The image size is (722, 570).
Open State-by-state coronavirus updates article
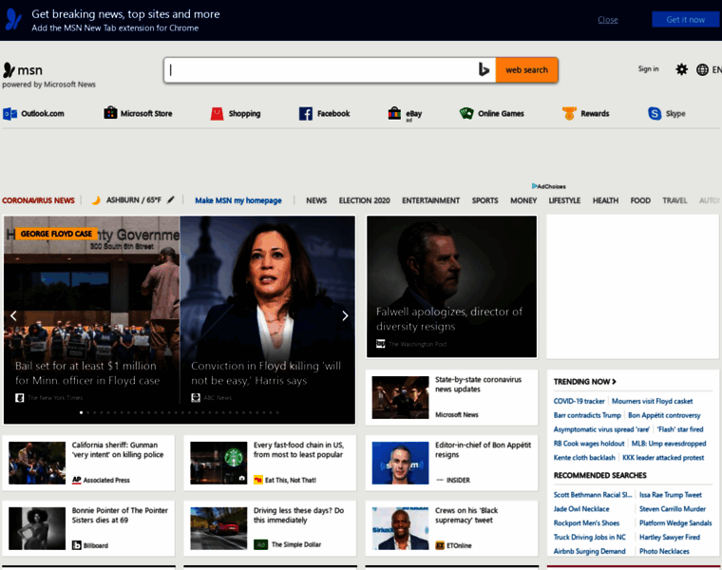point(451,397)
